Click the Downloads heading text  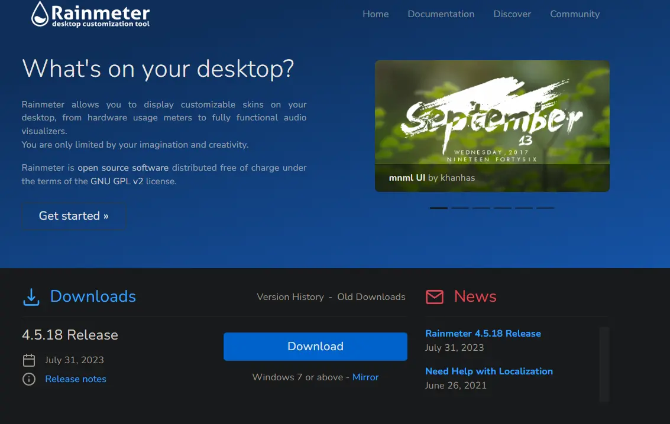93,296
